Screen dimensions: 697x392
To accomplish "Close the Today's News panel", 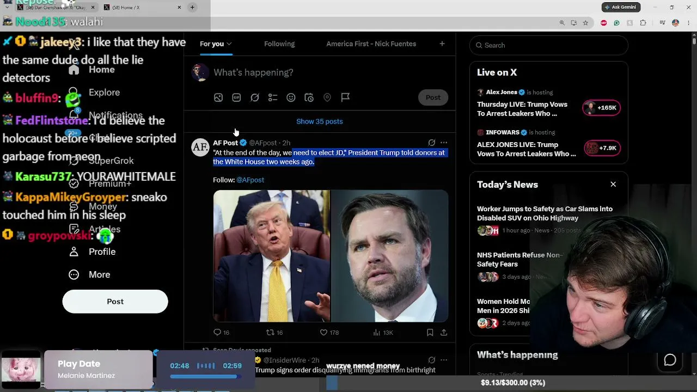I will 613,185.
